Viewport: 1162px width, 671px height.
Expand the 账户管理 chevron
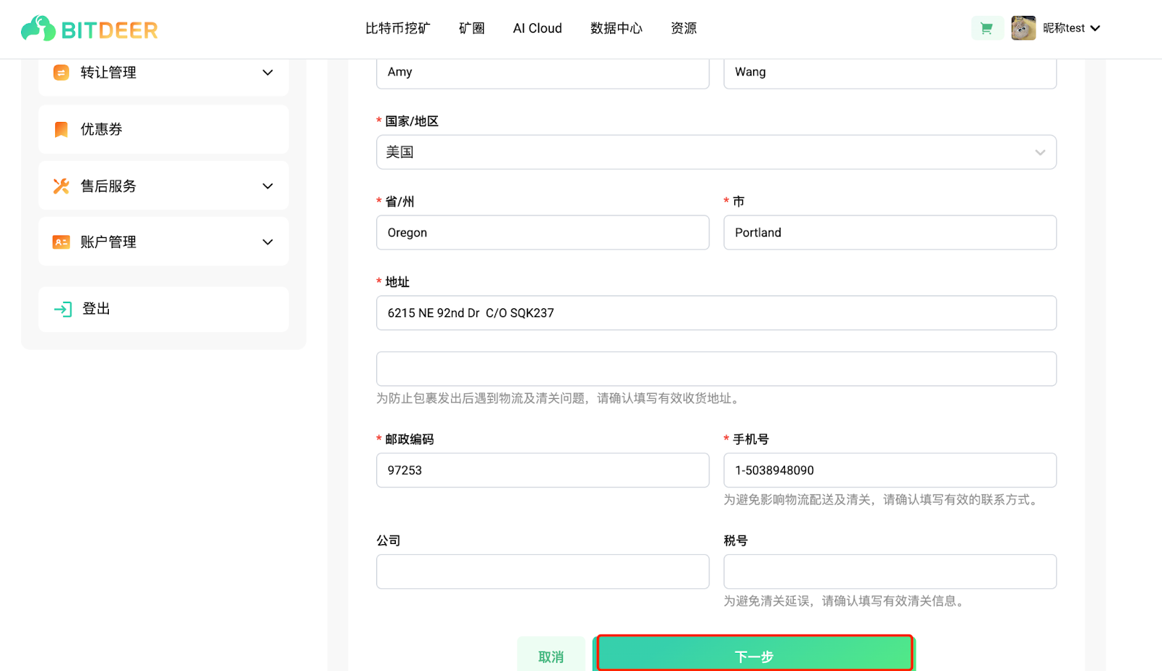(x=267, y=242)
